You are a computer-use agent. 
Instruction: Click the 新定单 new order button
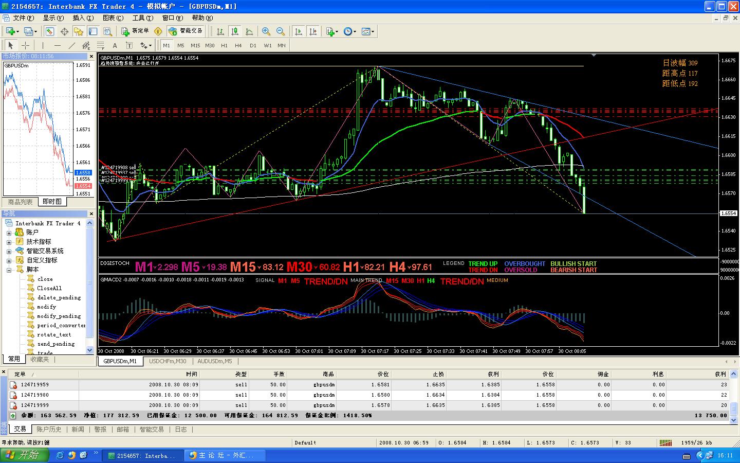pos(134,31)
